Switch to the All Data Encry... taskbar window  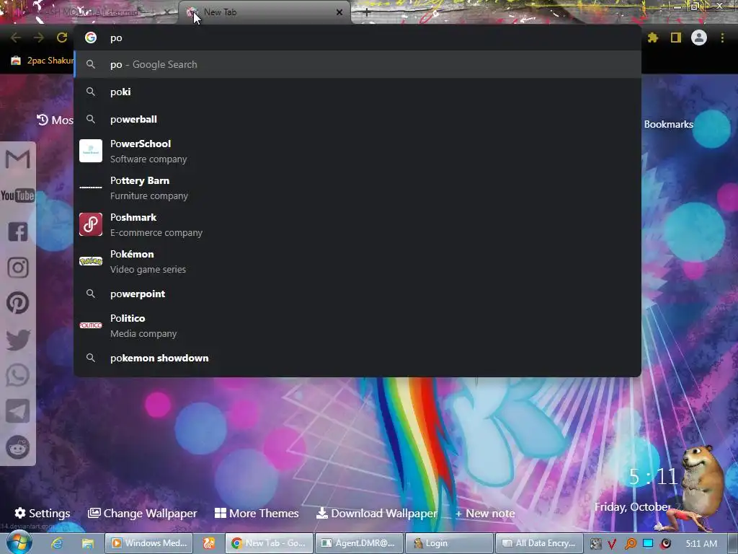[x=539, y=543]
